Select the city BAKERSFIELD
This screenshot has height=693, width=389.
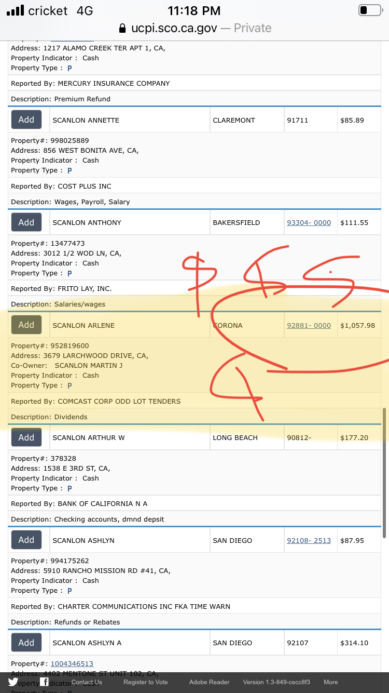point(237,222)
